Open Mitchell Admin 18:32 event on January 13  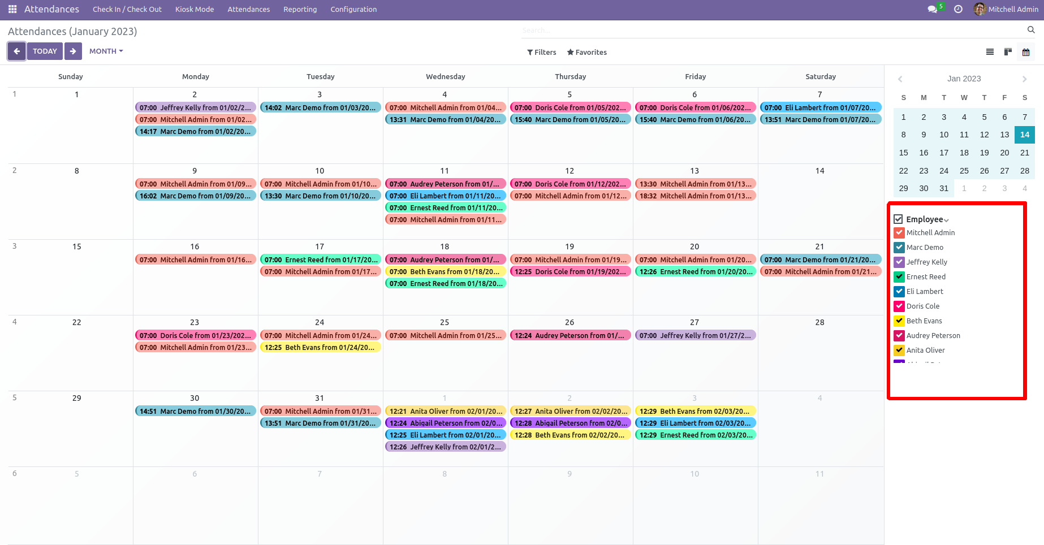(x=696, y=196)
